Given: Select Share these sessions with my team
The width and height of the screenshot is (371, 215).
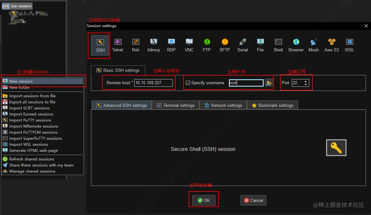Looking at the screenshot, I should tap(43, 165).
